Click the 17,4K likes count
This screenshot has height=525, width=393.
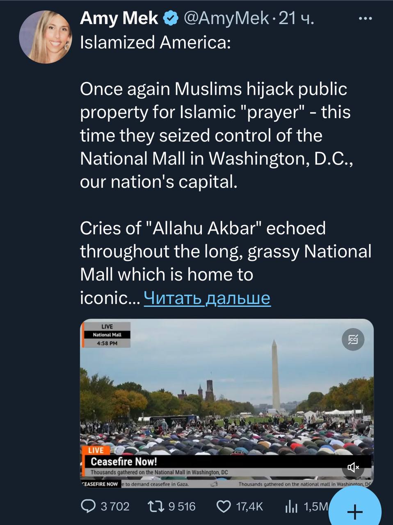pyautogui.click(x=249, y=507)
